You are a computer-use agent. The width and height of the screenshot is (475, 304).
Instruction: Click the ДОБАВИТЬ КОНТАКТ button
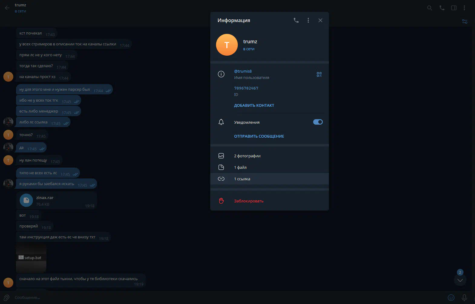coord(254,106)
